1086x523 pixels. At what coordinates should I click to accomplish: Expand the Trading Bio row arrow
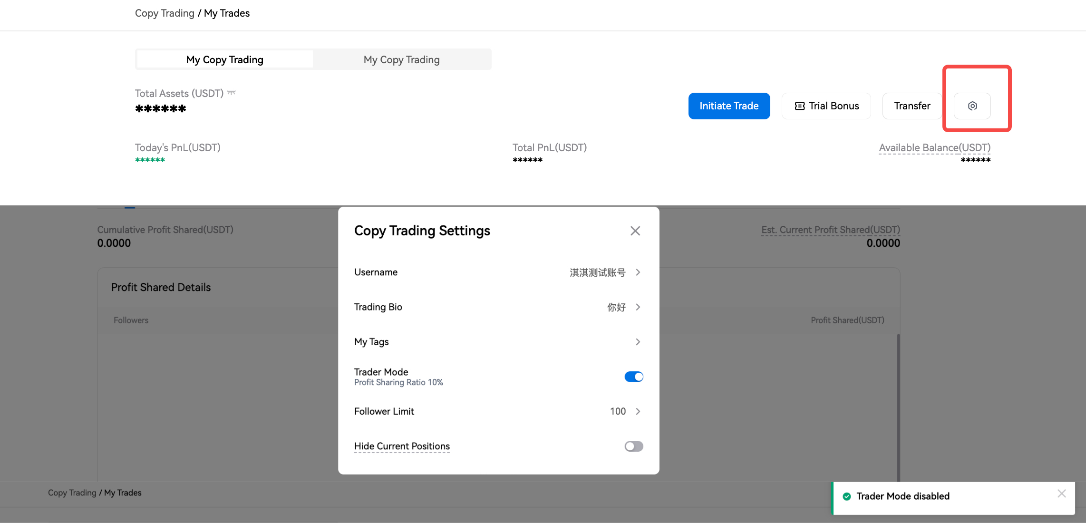pyautogui.click(x=638, y=307)
